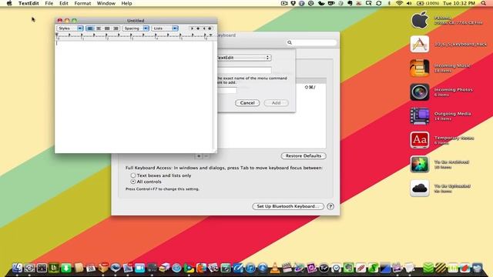This screenshot has width=493, height=277.
Task: Pick the center tab stop marker button
Action: pyautogui.click(x=198, y=28)
